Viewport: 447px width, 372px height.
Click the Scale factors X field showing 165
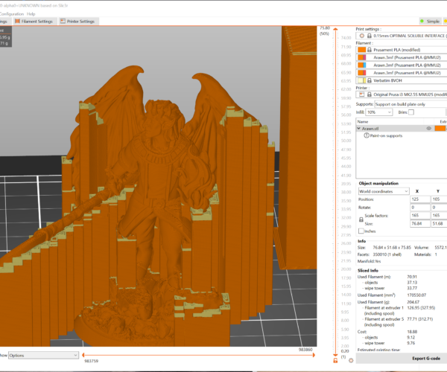click(x=420, y=216)
